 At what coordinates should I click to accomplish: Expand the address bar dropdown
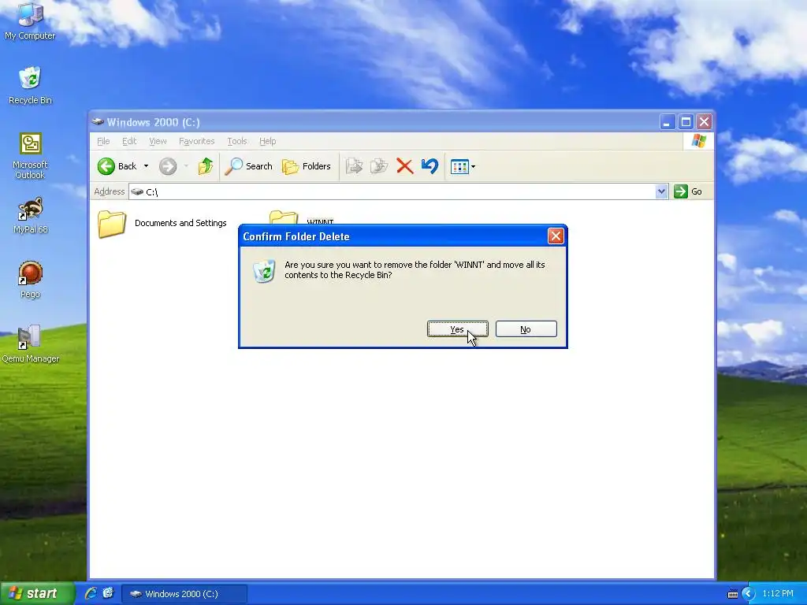tap(662, 192)
